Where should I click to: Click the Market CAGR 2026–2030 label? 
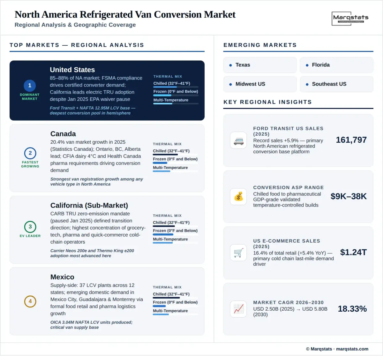click(289, 302)
